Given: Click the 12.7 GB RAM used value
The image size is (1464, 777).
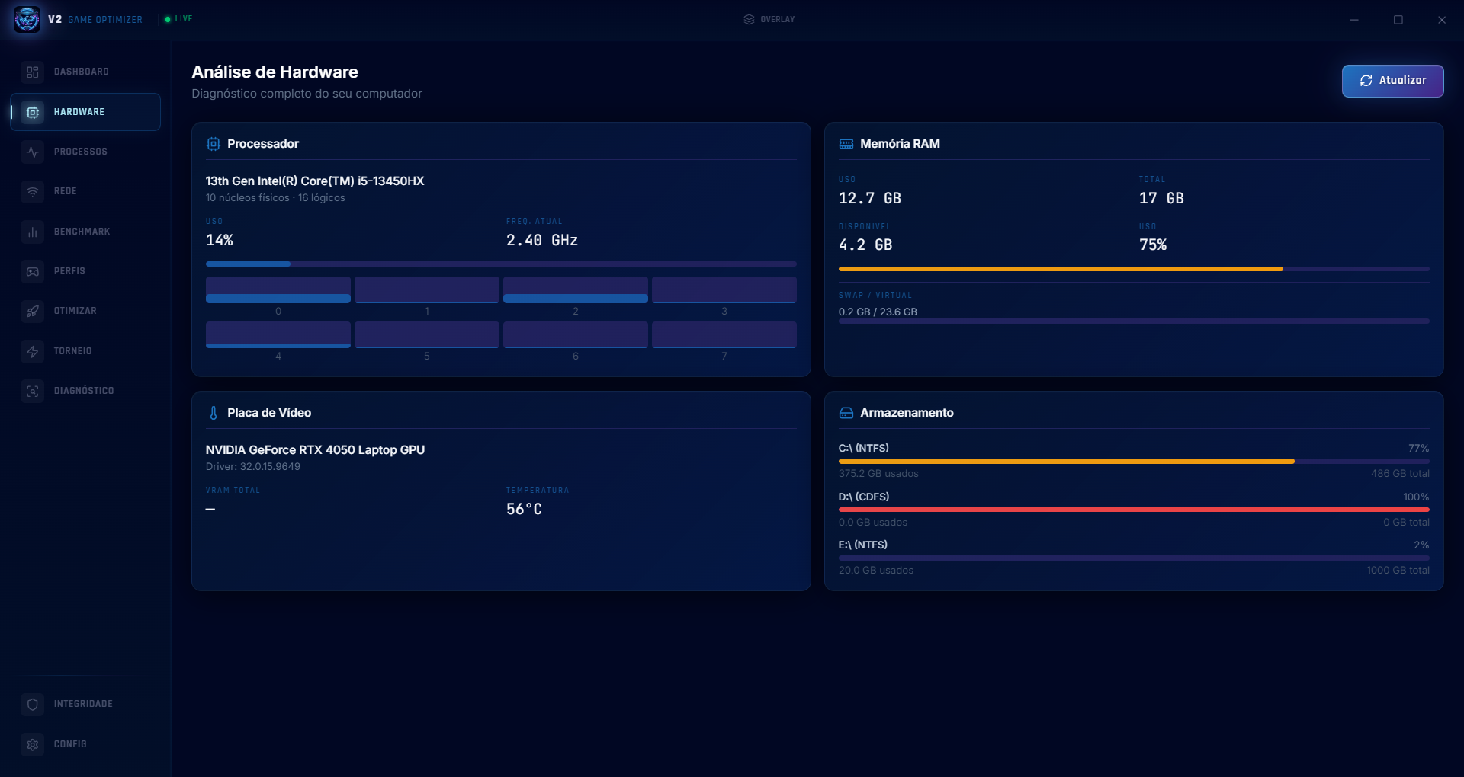Looking at the screenshot, I should (870, 199).
